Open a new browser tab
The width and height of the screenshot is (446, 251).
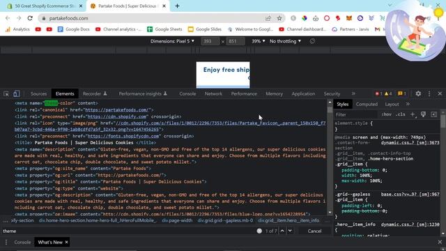pos(177,6)
